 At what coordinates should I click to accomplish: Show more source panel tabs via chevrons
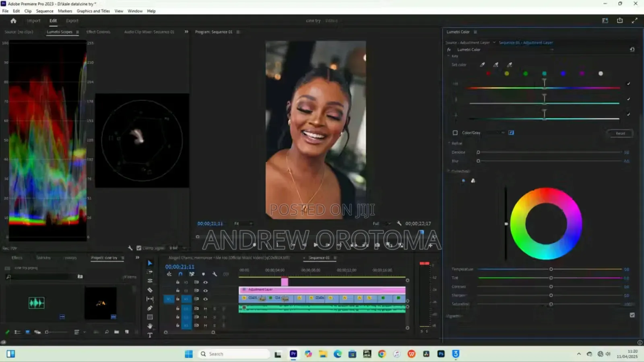(x=186, y=32)
